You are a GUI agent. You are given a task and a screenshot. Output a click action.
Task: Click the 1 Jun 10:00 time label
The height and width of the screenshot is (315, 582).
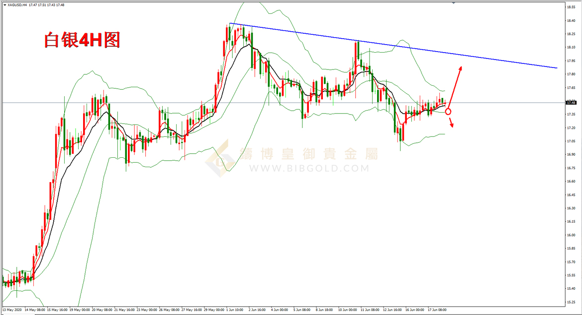(234, 310)
